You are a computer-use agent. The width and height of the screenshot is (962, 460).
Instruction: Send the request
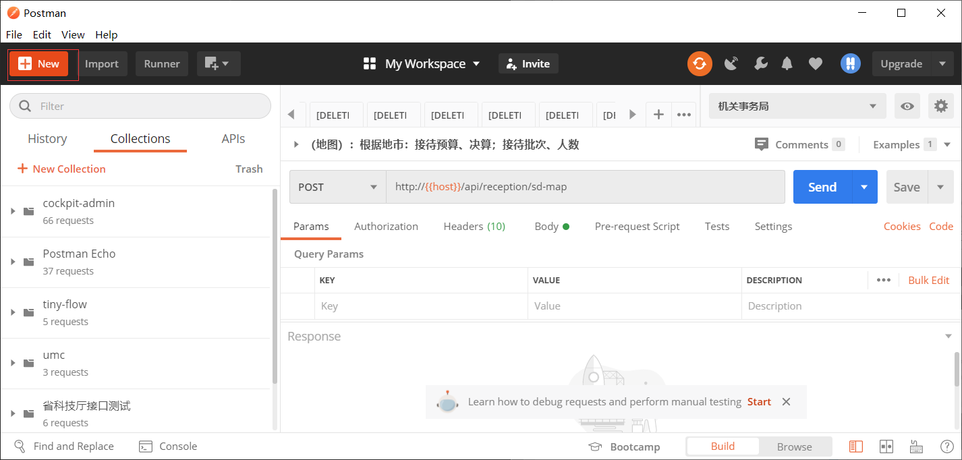click(822, 187)
